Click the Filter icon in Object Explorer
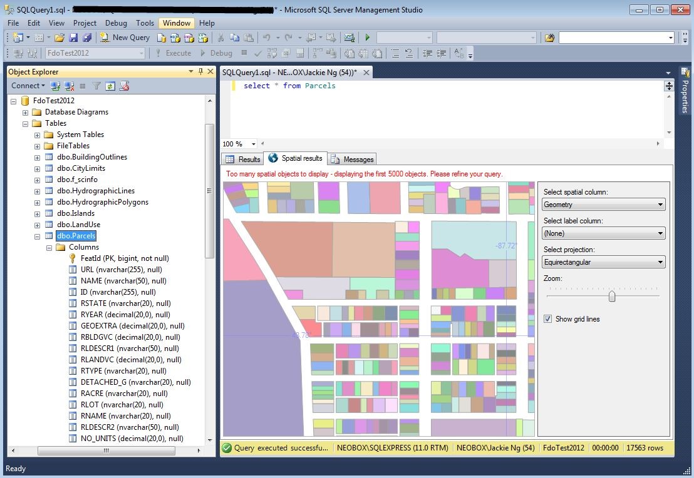 click(x=96, y=86)
